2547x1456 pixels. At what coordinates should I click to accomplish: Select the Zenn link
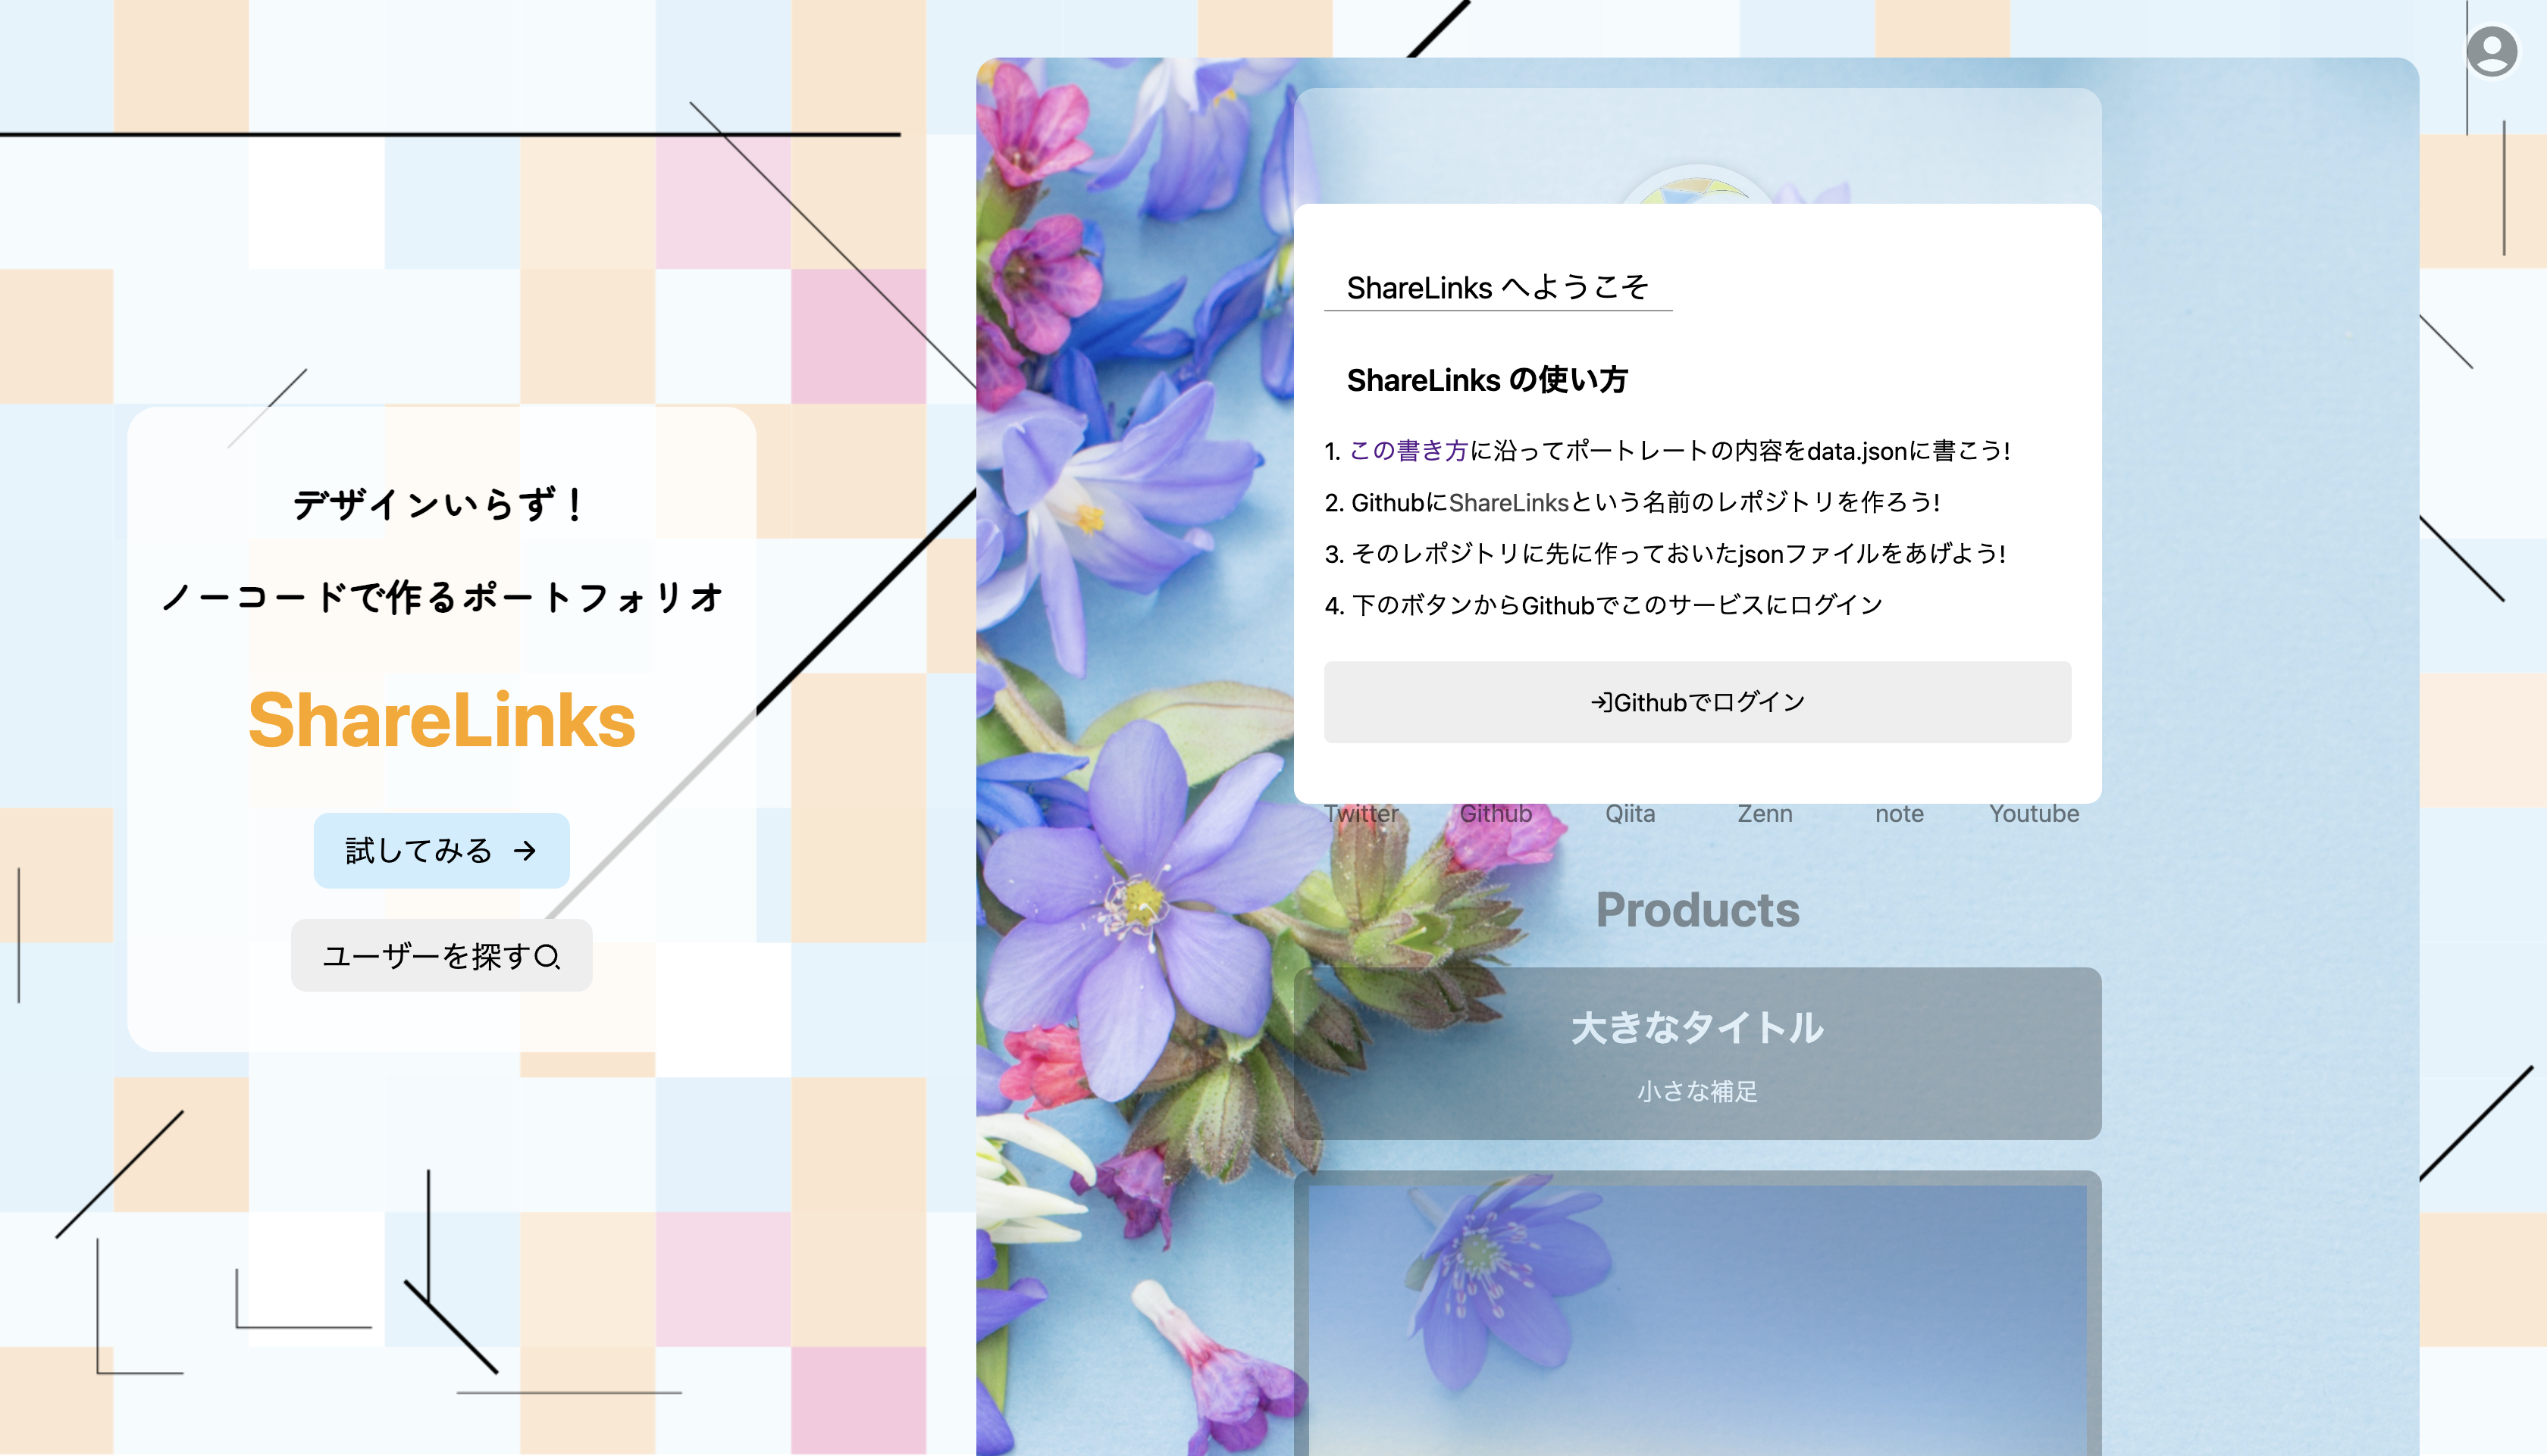[1765, 814]
